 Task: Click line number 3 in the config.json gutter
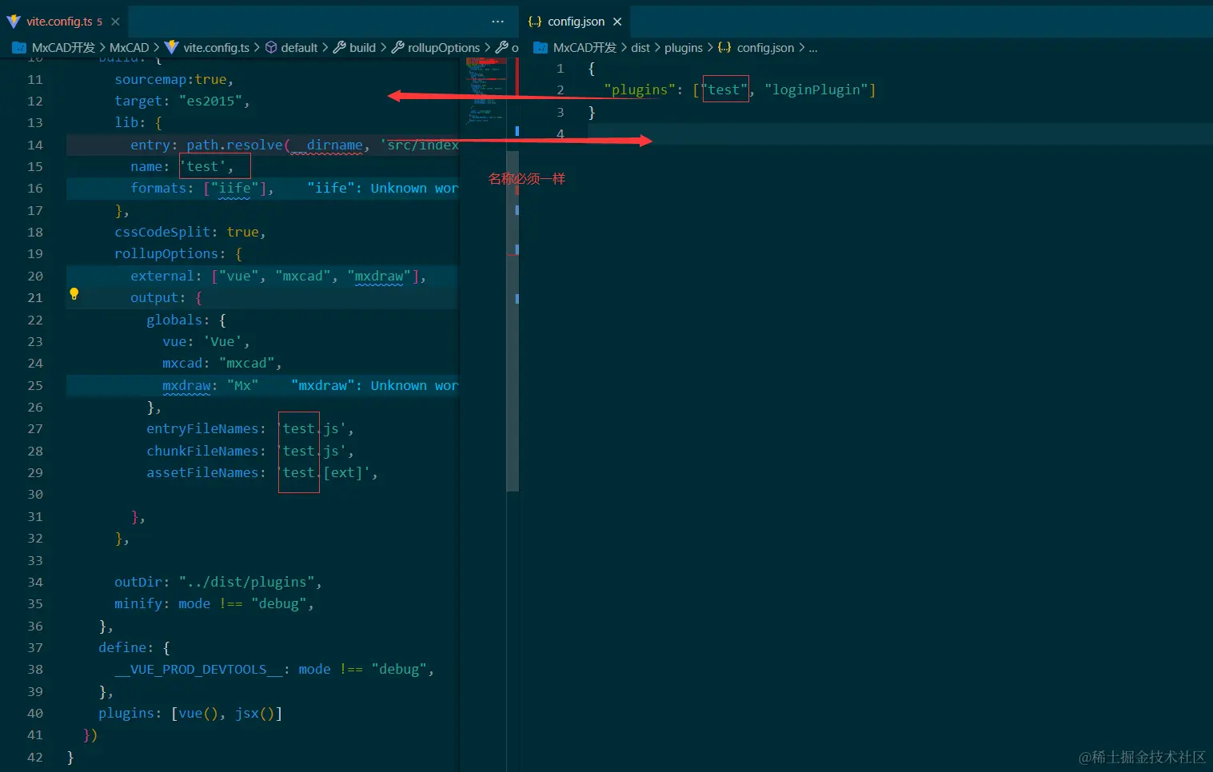pyautogui.click(x=561, y=112)
